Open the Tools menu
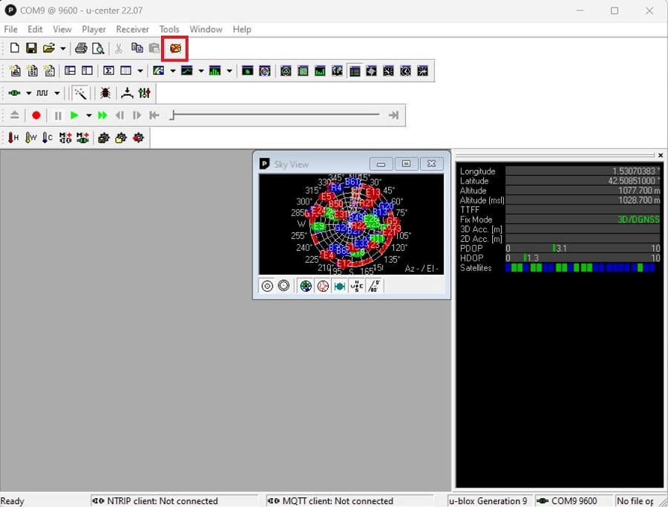668x507 pixels. 169,29
